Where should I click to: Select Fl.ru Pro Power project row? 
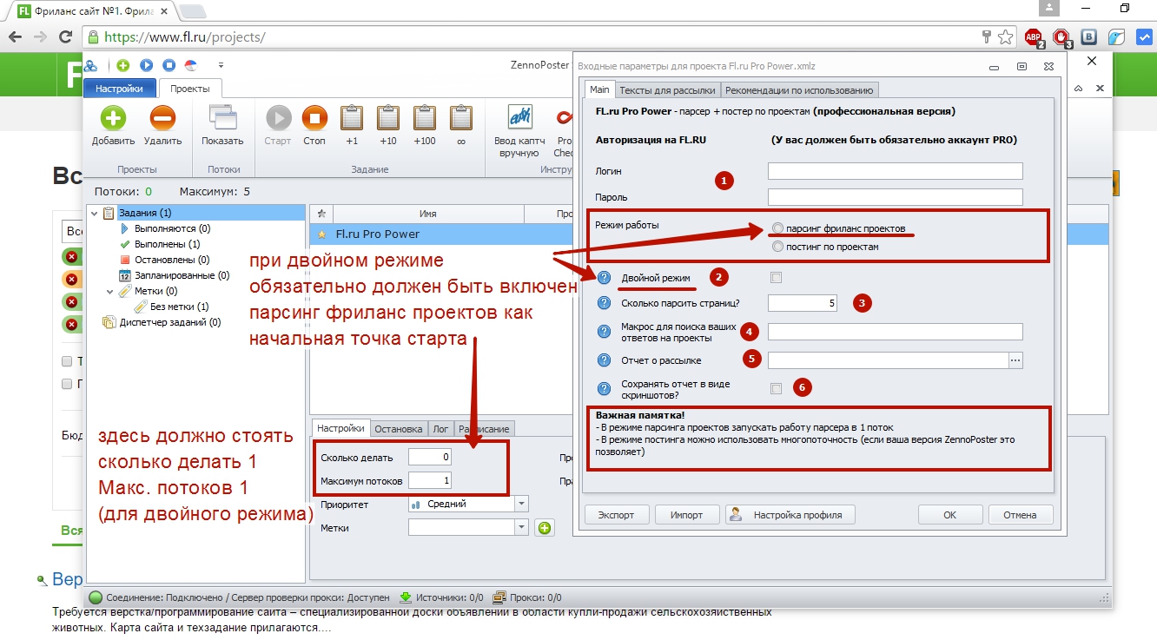point(441,234)
